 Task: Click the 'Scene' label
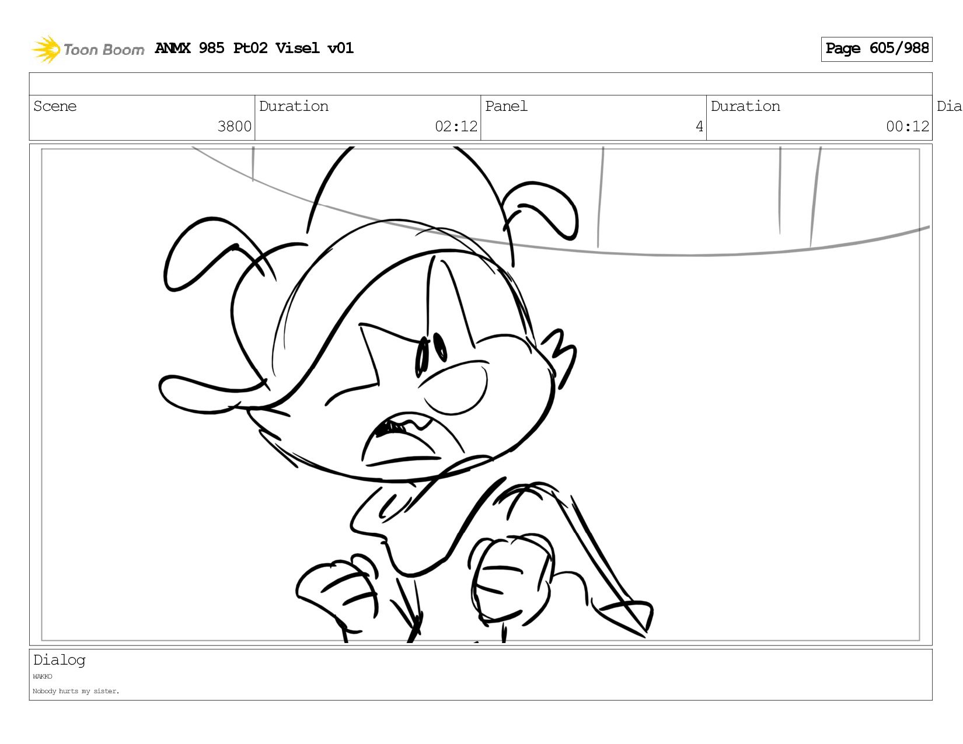pyautogui.click(x=55, y=106)
